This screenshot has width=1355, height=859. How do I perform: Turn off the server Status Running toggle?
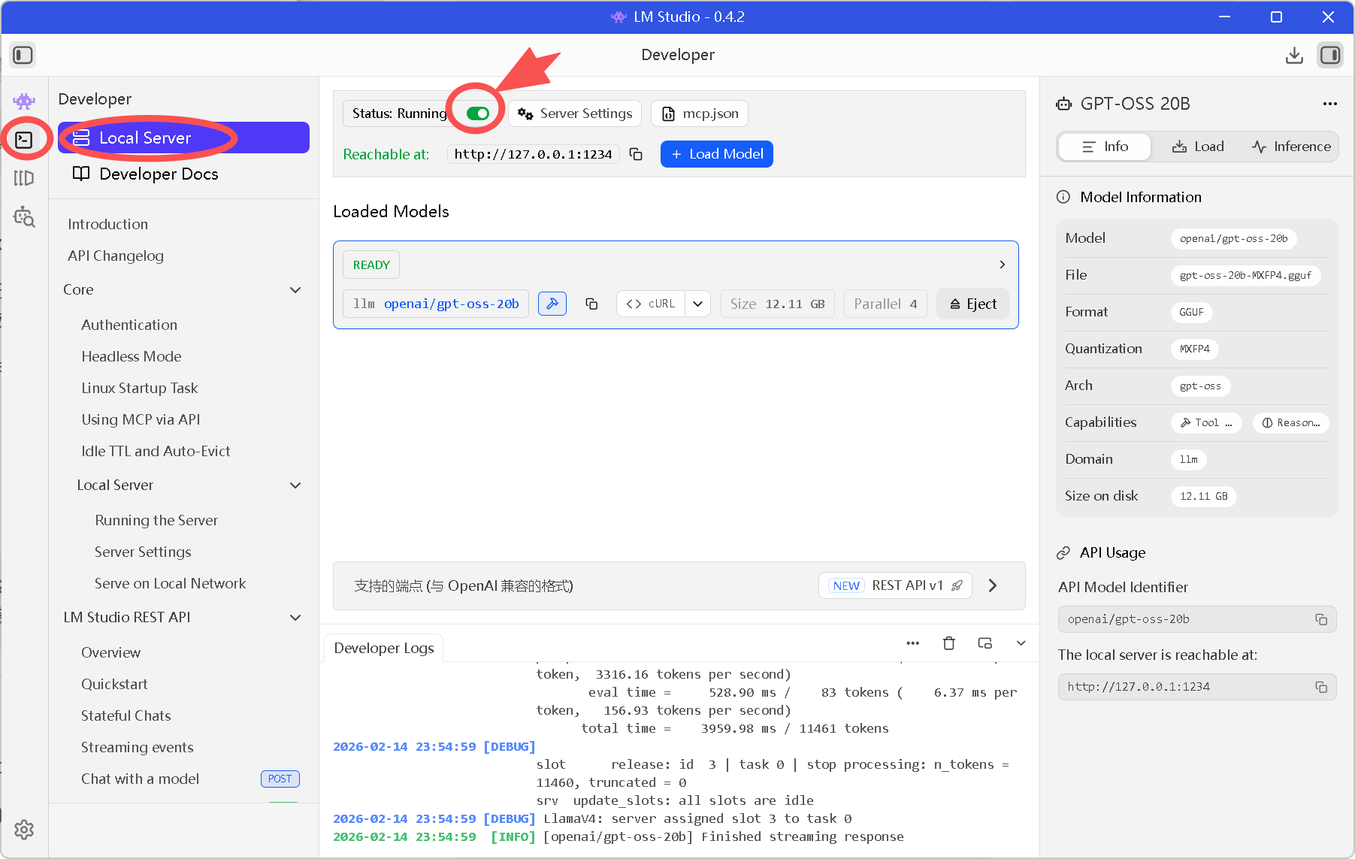click(478, 113)
